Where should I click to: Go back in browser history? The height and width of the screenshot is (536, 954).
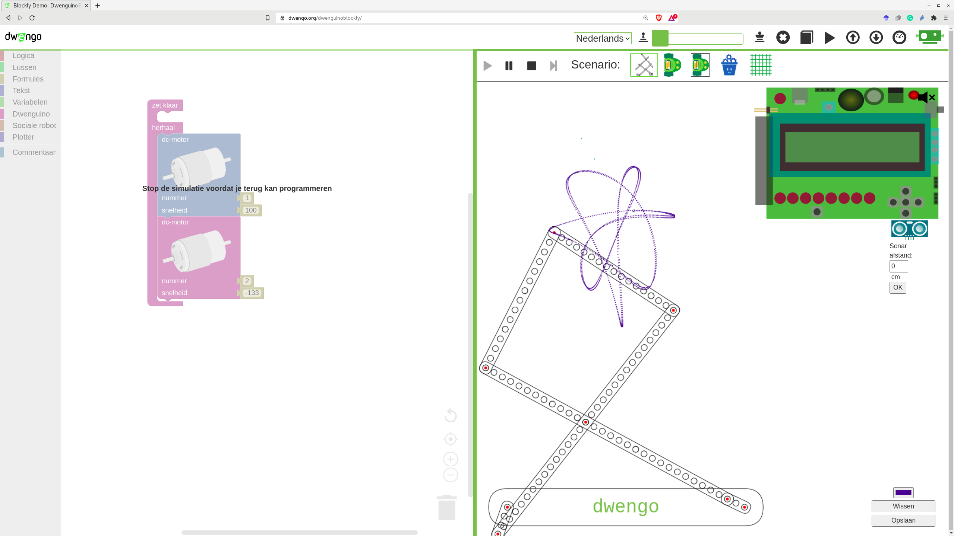click(8, 18)
